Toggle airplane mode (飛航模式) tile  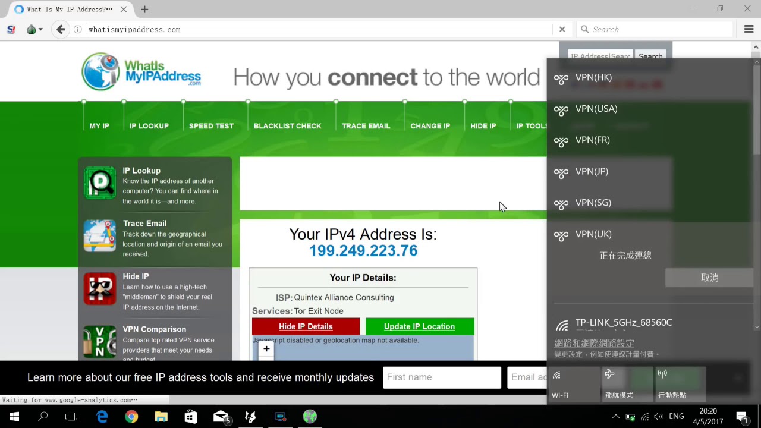coord(627,384)
